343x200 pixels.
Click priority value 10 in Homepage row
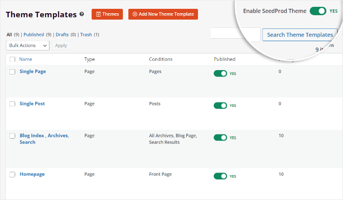click(x=281, y=174)
